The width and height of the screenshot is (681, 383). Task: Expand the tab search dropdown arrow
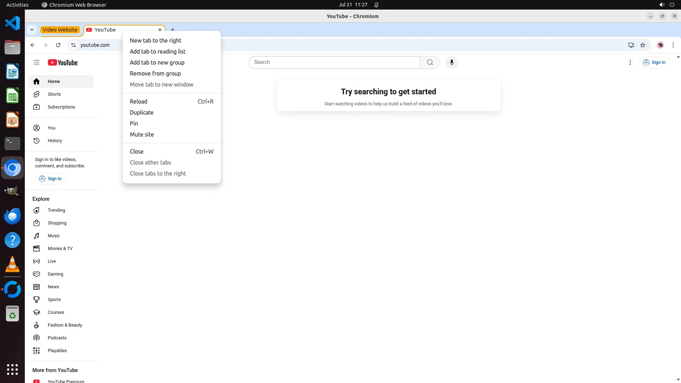click(x=32, y=30)
